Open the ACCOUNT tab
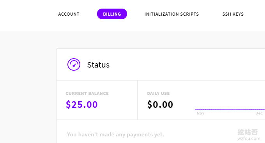265x143 pixels. [69, 14]
